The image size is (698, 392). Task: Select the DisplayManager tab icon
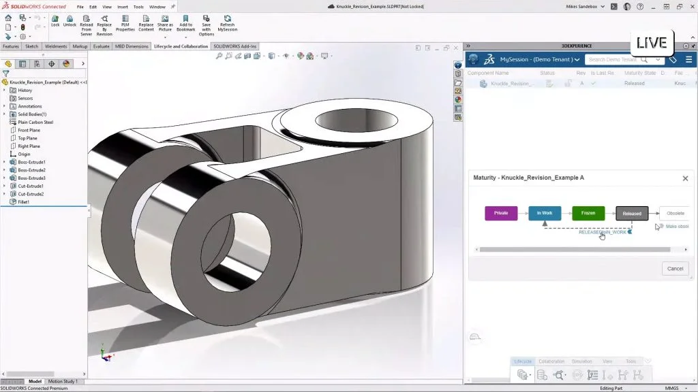tap(66, 64)
